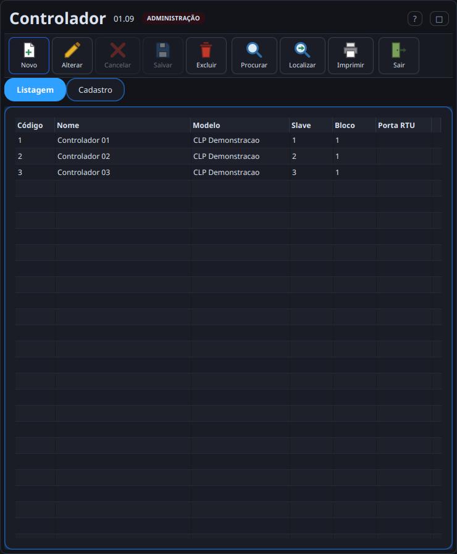Click Bloco value in Controlador 02 row
This screenshot has height=554, width=457.
[x=337, y=156]
